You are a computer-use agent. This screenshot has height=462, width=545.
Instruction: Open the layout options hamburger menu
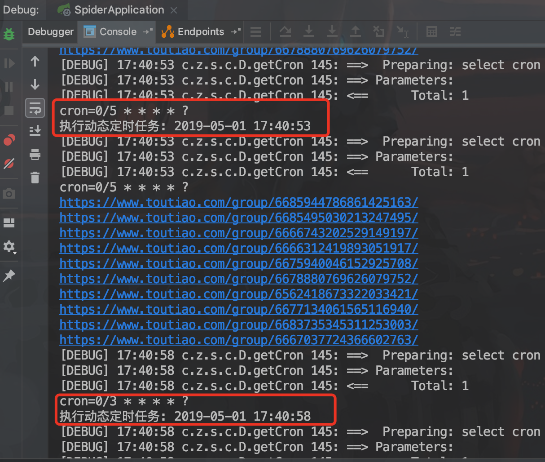[x=256, y=31]
